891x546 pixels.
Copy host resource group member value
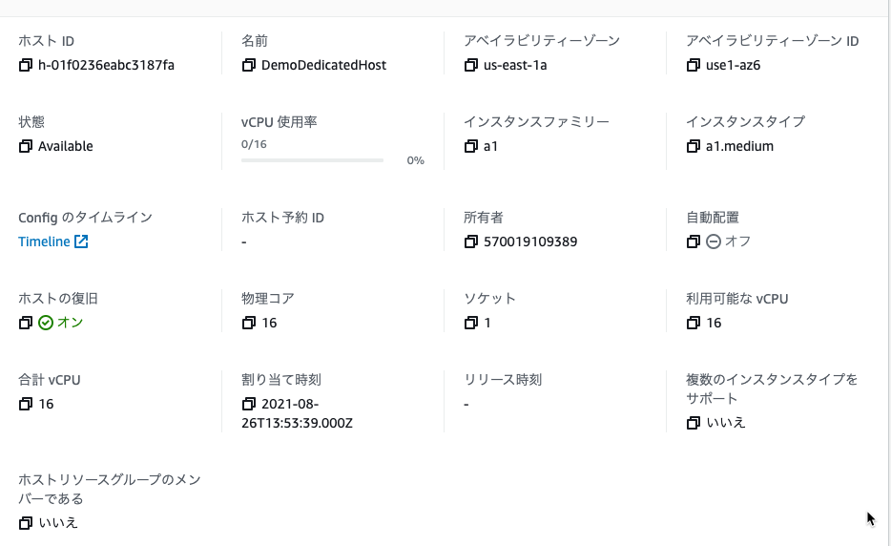(26, 523)
